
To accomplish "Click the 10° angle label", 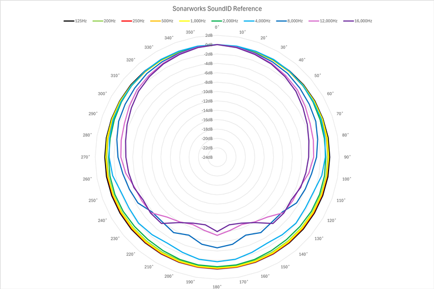I will click(x=242, y=32).
